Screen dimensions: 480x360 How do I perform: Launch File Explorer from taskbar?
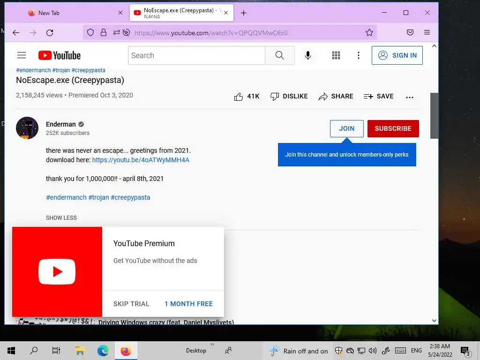tap(80, 351)
